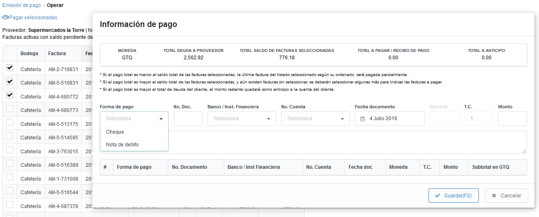Uncheck the AM-2-719831 invoice checkbox

9,68
